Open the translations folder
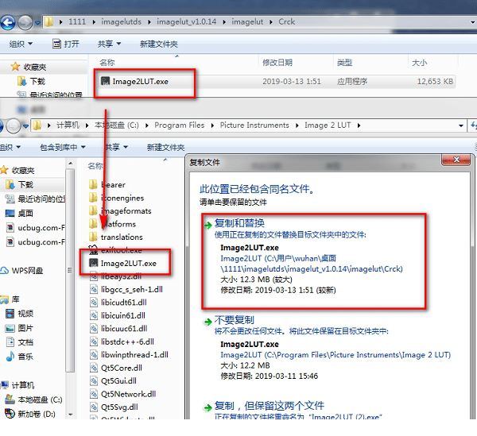477x436 pixels. pos(116,237)
